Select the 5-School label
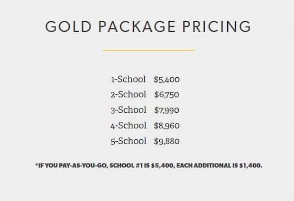This screenshot has width=294, height=201. point(129,141)
